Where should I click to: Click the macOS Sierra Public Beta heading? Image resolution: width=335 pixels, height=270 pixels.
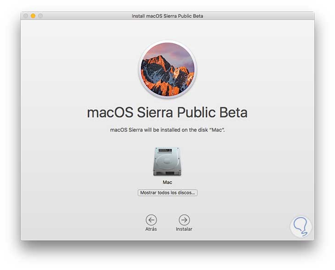tap(167, 112)
